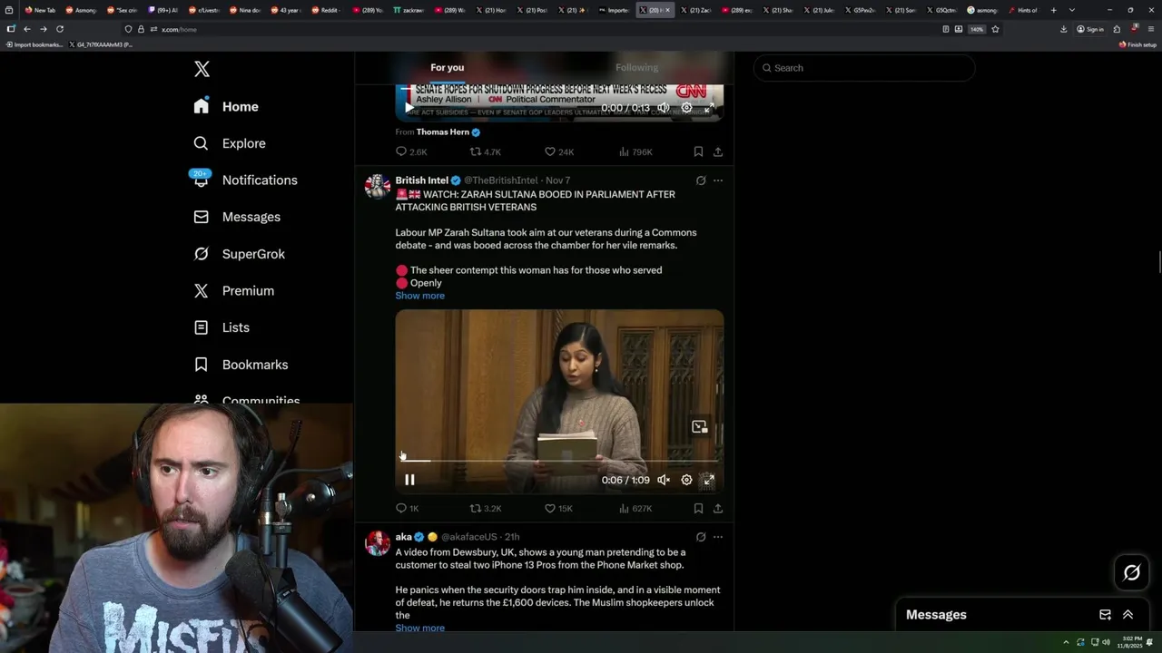Open the floating Grok button

[x=1131, y=572]
